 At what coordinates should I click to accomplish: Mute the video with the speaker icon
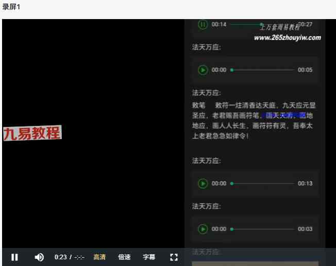click(39, 257)
